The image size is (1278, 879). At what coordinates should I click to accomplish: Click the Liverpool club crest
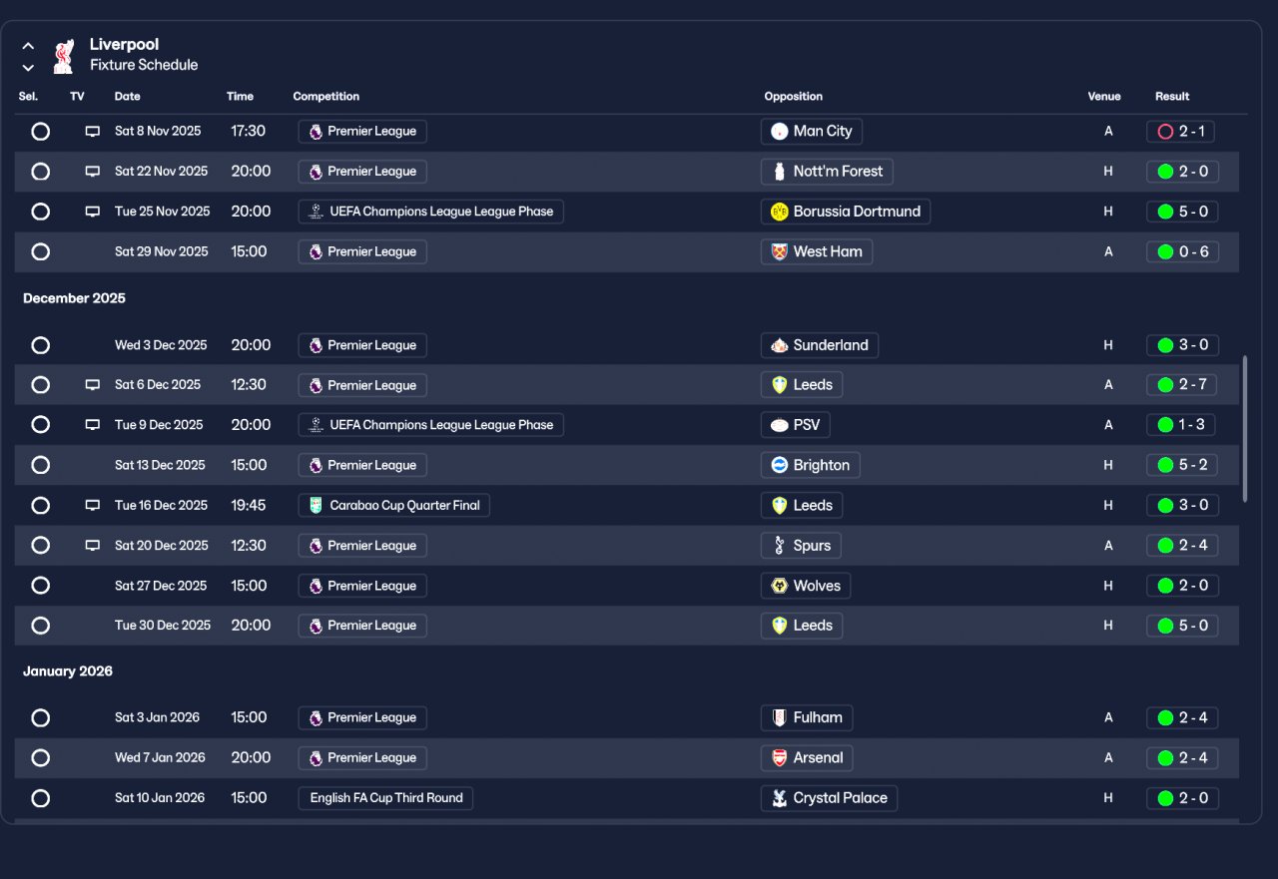pos(64,56)
